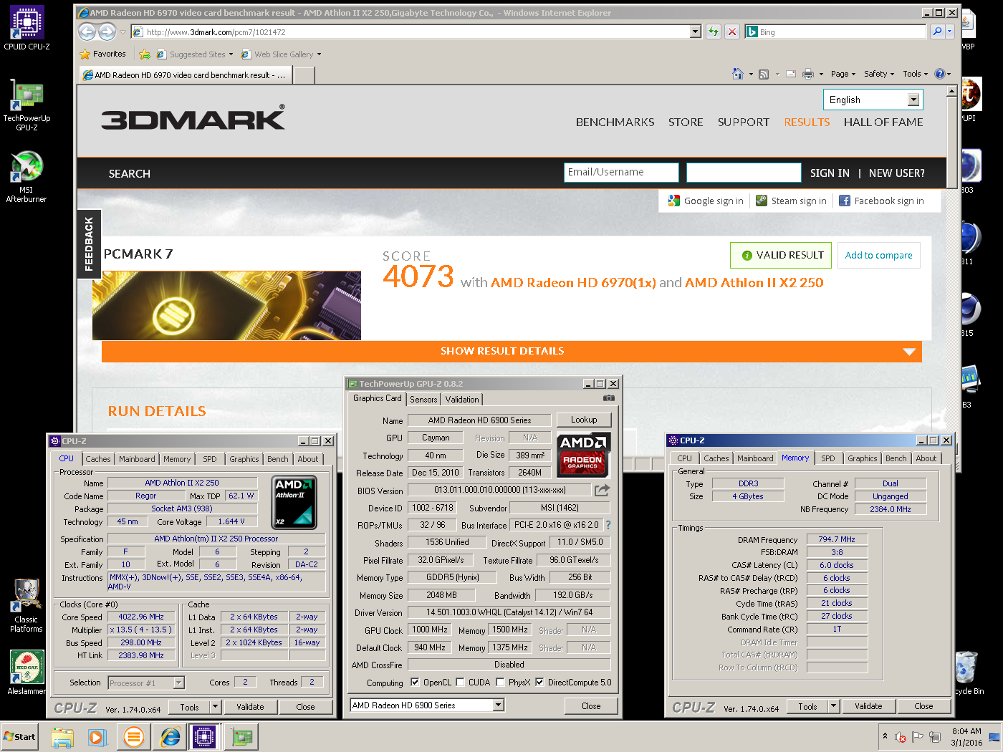
Task: Click Google sign in link
Action: [706, 201]
